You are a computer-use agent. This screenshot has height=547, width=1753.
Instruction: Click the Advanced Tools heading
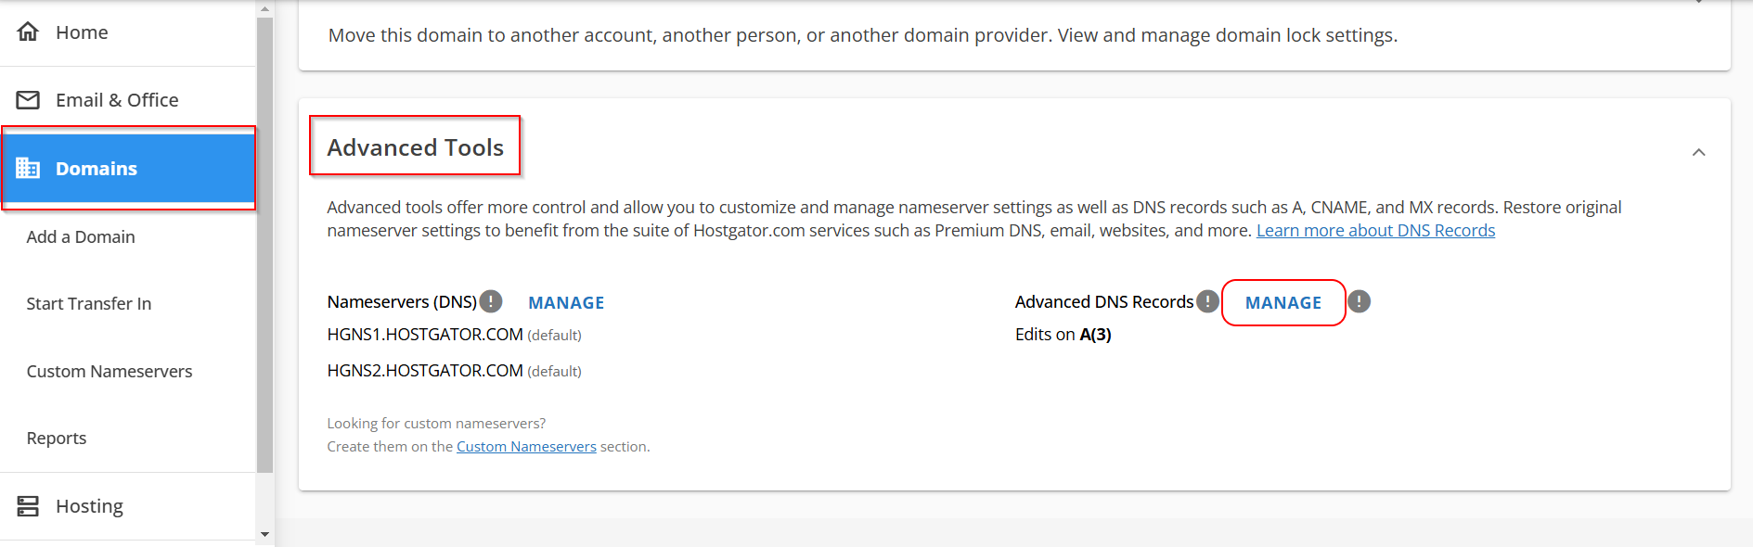click(415, 146)
